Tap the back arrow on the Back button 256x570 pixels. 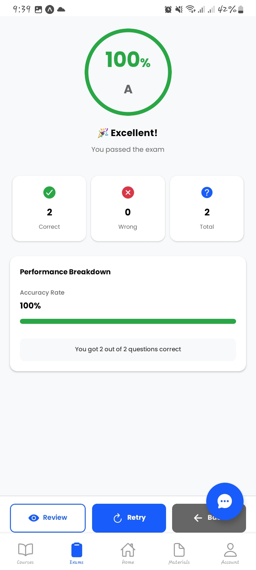point(198,518)
